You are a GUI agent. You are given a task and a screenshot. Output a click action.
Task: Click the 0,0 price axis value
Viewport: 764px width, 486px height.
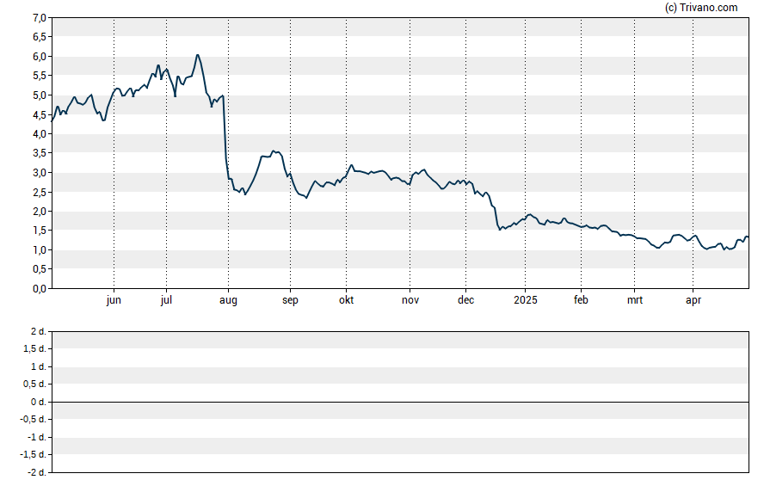point(40,289)
